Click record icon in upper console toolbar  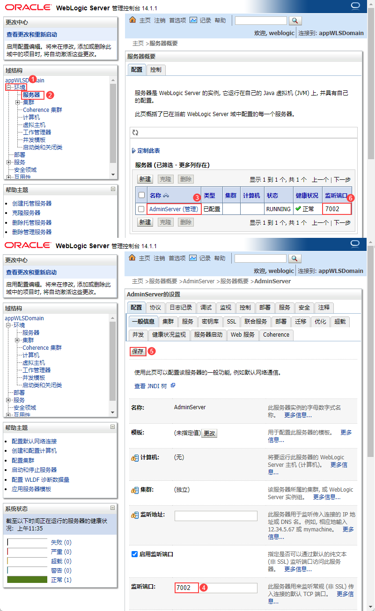tap(193, 20)
